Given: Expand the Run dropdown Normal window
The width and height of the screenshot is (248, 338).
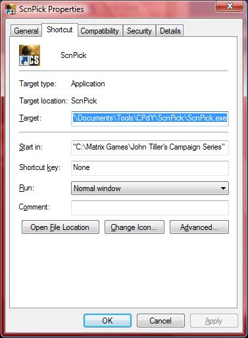Looking at the screenshot, I should [150, 188].
